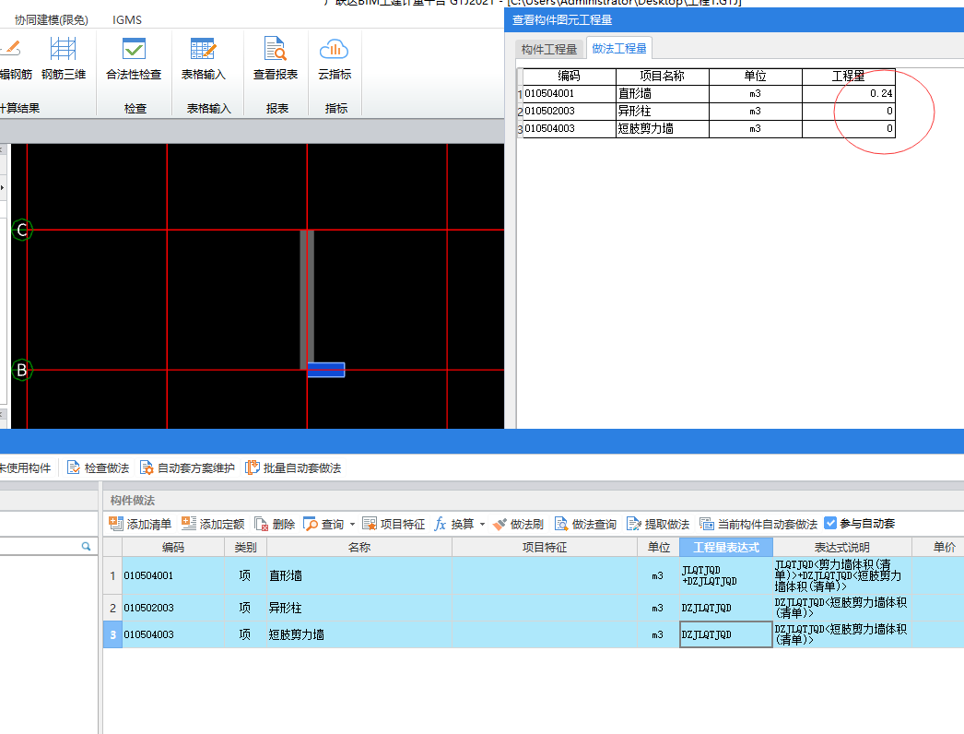Open 云指标 cloud indicators
This screenshot has height=734, width=964.
335,58
